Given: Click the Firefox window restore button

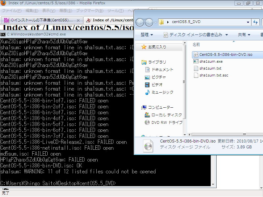Looking at the screenshot, I should pyautogui.click(x=248, y=3).
